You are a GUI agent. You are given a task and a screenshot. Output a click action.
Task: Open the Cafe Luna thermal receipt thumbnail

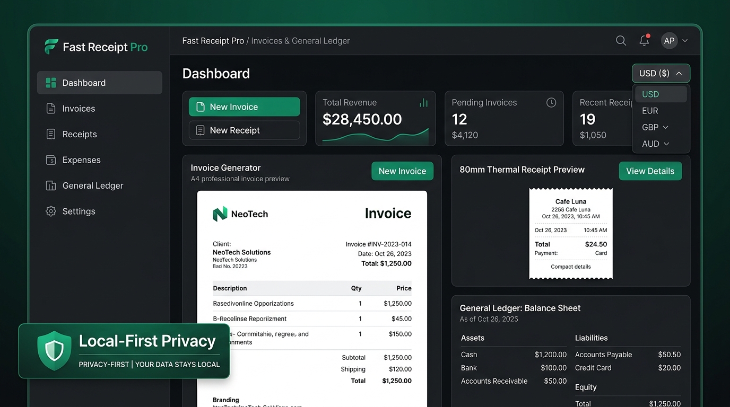pyautogui.click(x=571, y=234)
